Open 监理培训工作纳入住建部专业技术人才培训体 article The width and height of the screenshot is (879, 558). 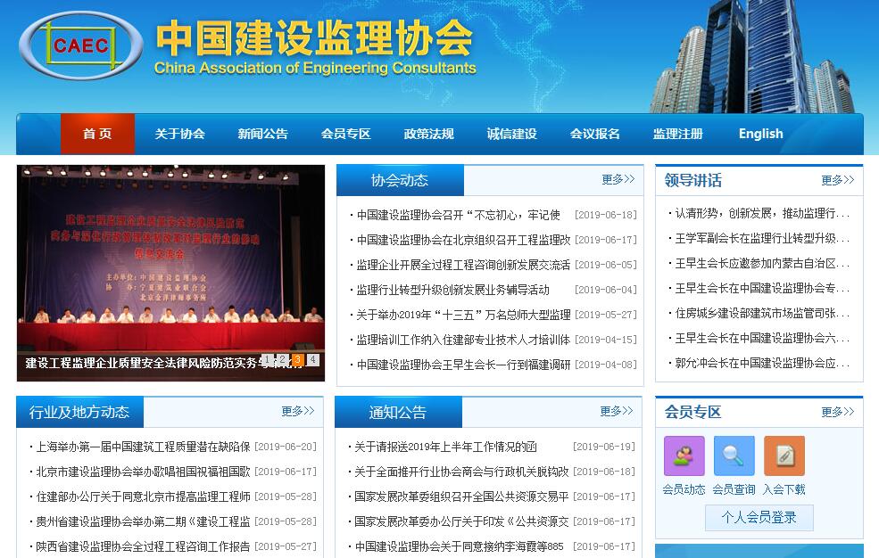point(463,340)
